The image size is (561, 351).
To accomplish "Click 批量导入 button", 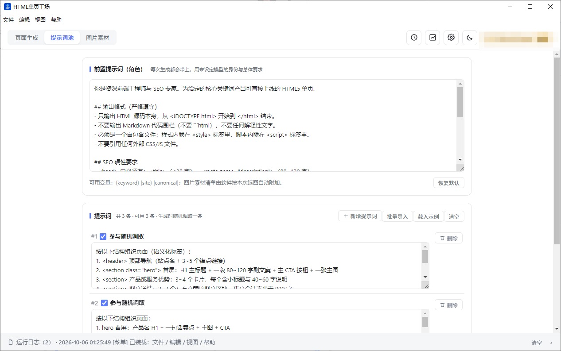I will (397, 216).
